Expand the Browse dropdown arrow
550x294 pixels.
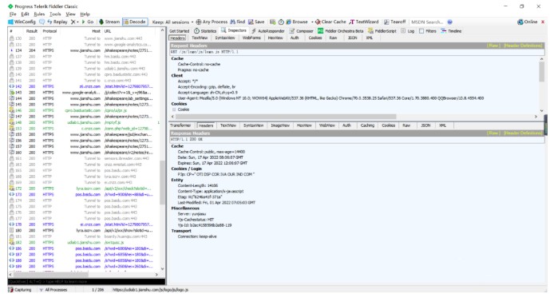pos(312,22)
